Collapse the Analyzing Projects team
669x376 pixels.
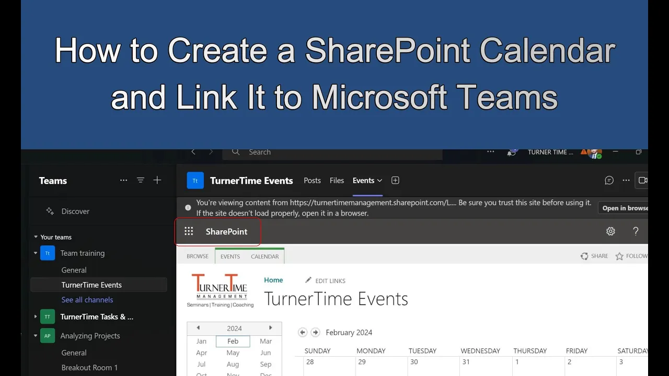pyautogui.click(x=36, y=336)
